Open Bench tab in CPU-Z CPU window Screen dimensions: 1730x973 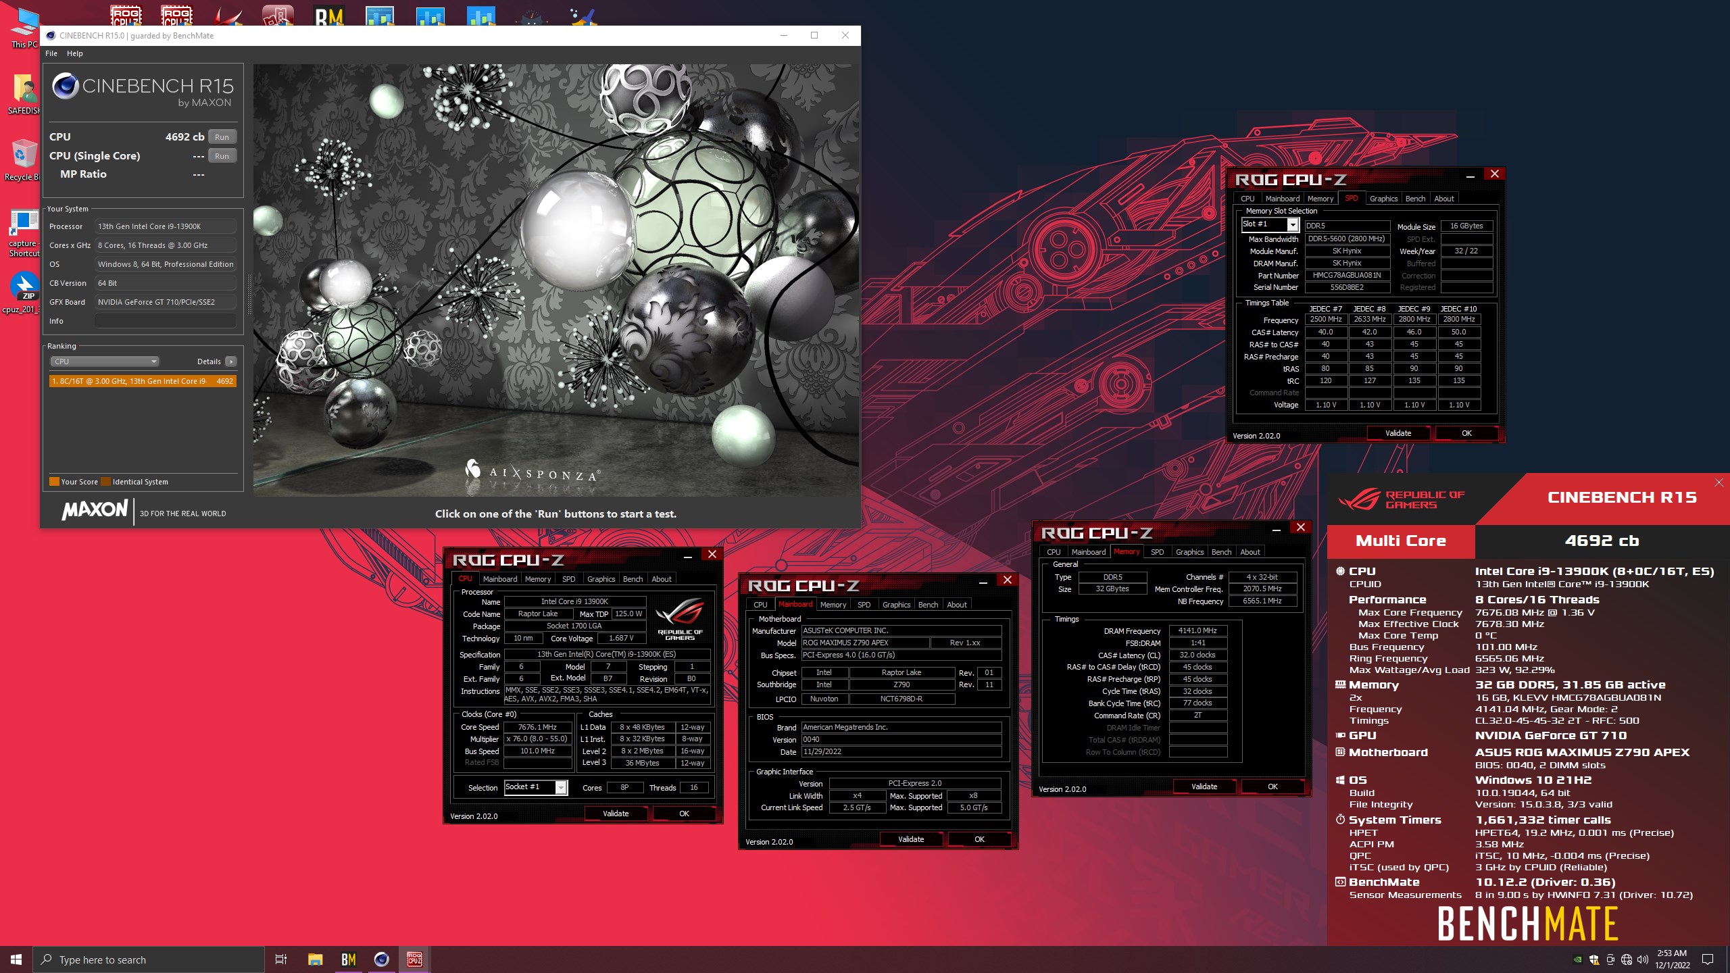pyautogui.click(x=633, y=579)
